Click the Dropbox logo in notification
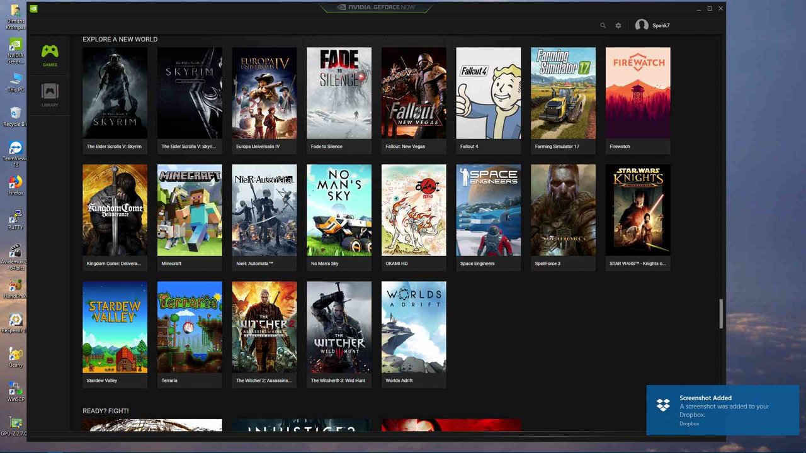Image resolution: width=806 pixels, height=453 pixels. tap(663, 405)
